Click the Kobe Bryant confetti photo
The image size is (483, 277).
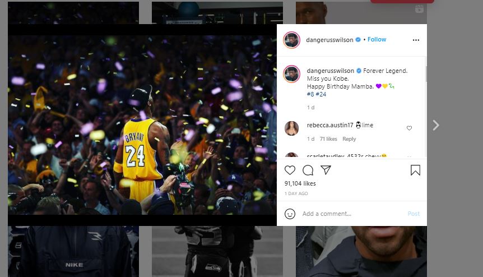(142, 125)
